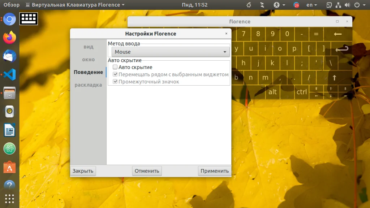The width and height of the screenshot is (370, 208).
Task: Hit the shift up-arrow key on florence keyboard
Action: tap(334, 78)
